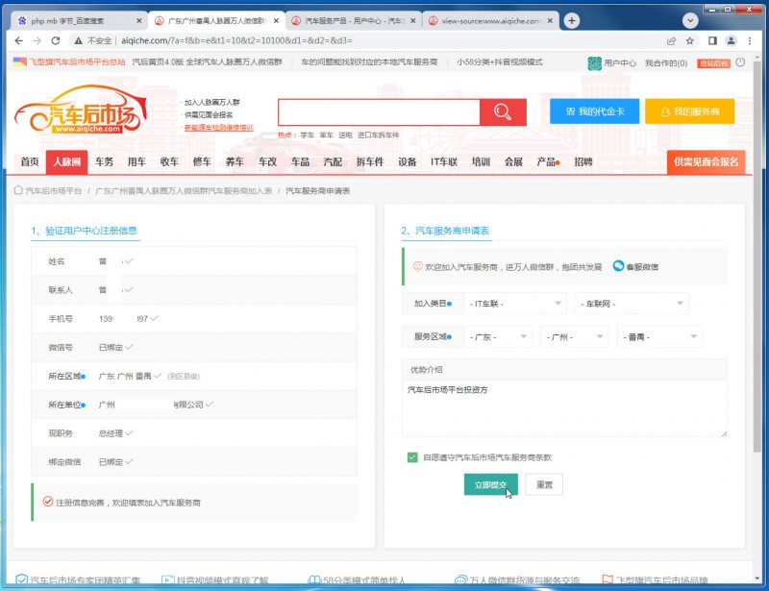Click 我的服务商 yellow button
Image resolution: width=769 pixels, height=591 pixels.
(x=689, y=111)
